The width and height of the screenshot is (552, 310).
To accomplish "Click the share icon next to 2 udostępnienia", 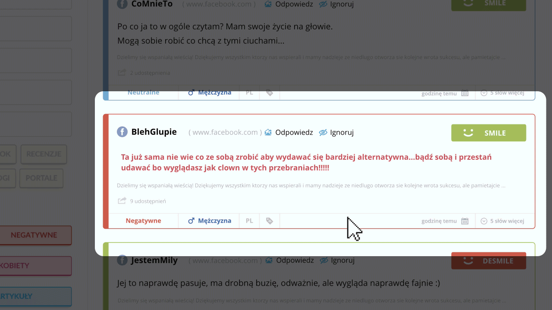I will tap(122, 73).
